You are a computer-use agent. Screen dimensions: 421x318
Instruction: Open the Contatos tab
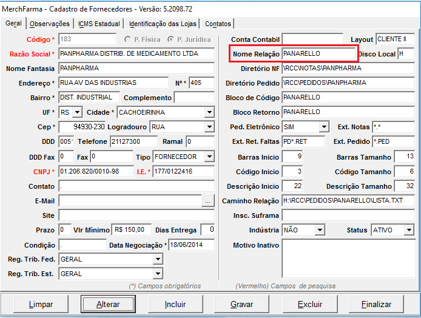tap(218, 24)
